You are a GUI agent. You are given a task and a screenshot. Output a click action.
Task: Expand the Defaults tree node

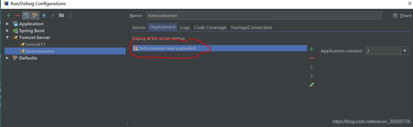point(7,58)
